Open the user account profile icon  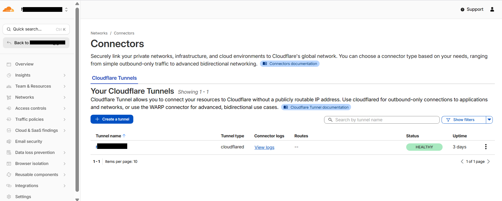492,9
